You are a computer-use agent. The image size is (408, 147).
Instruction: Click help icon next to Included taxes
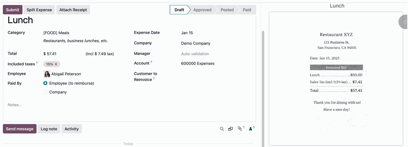[x=37, y=63]
